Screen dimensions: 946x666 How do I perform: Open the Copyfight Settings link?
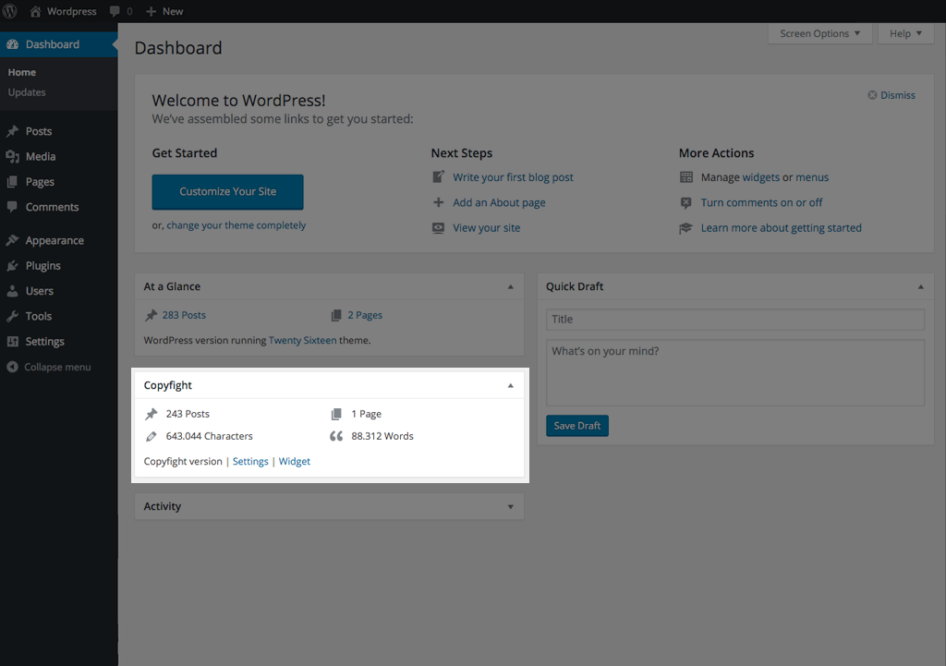pos(250,462)
